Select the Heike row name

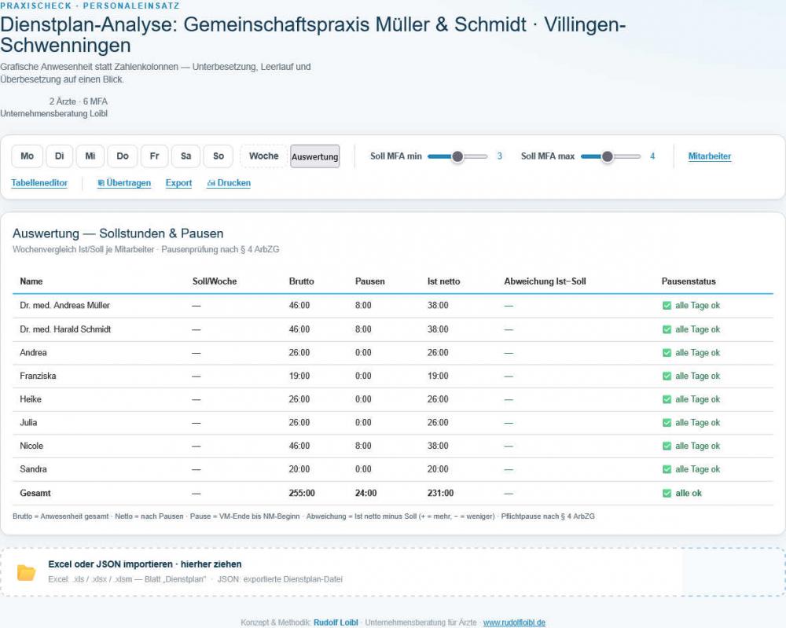[x=31, y=399]
